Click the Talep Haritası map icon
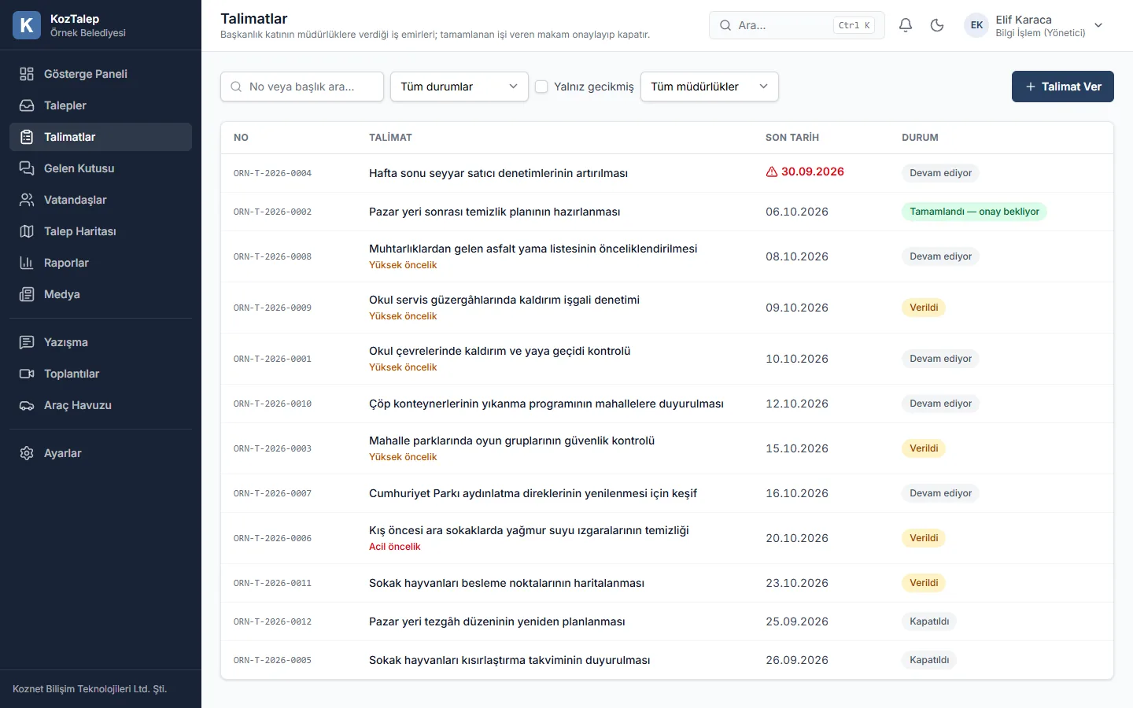Viewport: 1133px width, 708px height. (x=27, y=231)
